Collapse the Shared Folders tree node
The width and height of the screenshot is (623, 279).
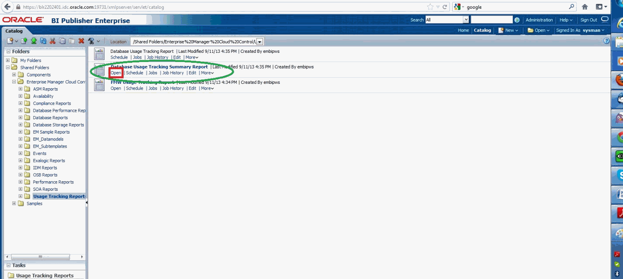click(7, 67)
